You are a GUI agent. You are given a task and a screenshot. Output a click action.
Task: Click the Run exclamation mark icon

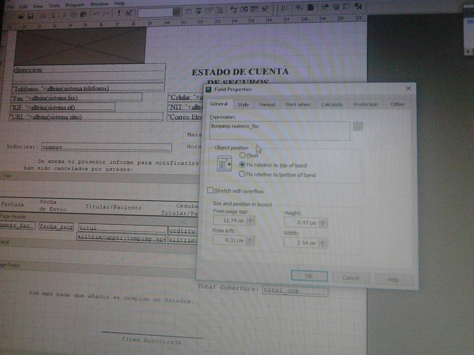[119, 13]
